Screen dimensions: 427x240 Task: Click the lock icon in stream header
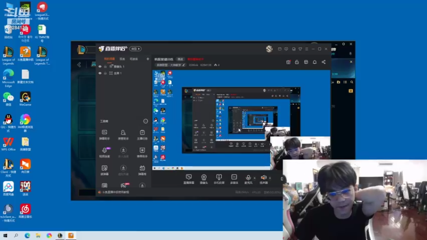point(297,62)
